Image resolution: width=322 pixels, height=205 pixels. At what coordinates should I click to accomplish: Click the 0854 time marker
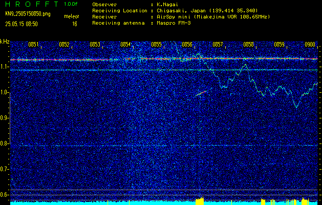point(125,45)
